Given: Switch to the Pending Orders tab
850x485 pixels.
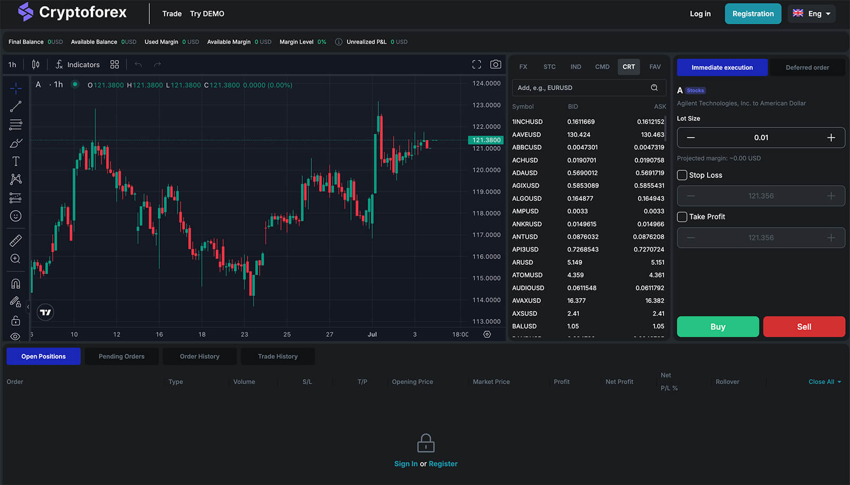Looking at the screenshot, I should coord(122,357).
